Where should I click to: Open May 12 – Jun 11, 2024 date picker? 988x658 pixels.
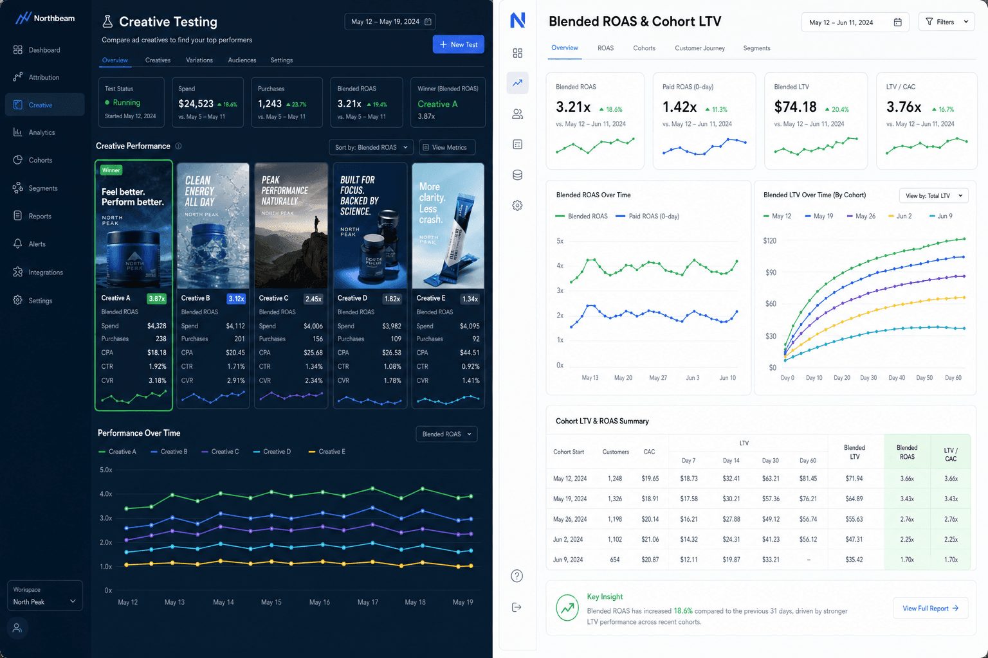tap(855, 22)
